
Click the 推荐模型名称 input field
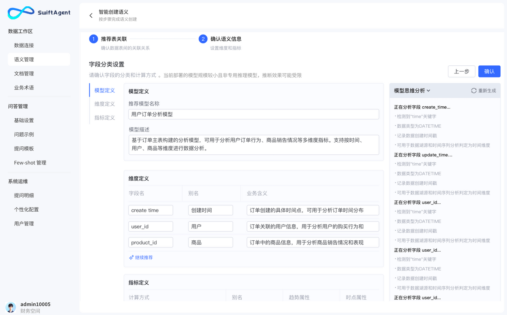253,114
